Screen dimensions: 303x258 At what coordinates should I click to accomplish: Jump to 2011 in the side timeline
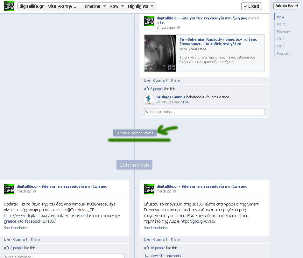[x=281, y=46]
